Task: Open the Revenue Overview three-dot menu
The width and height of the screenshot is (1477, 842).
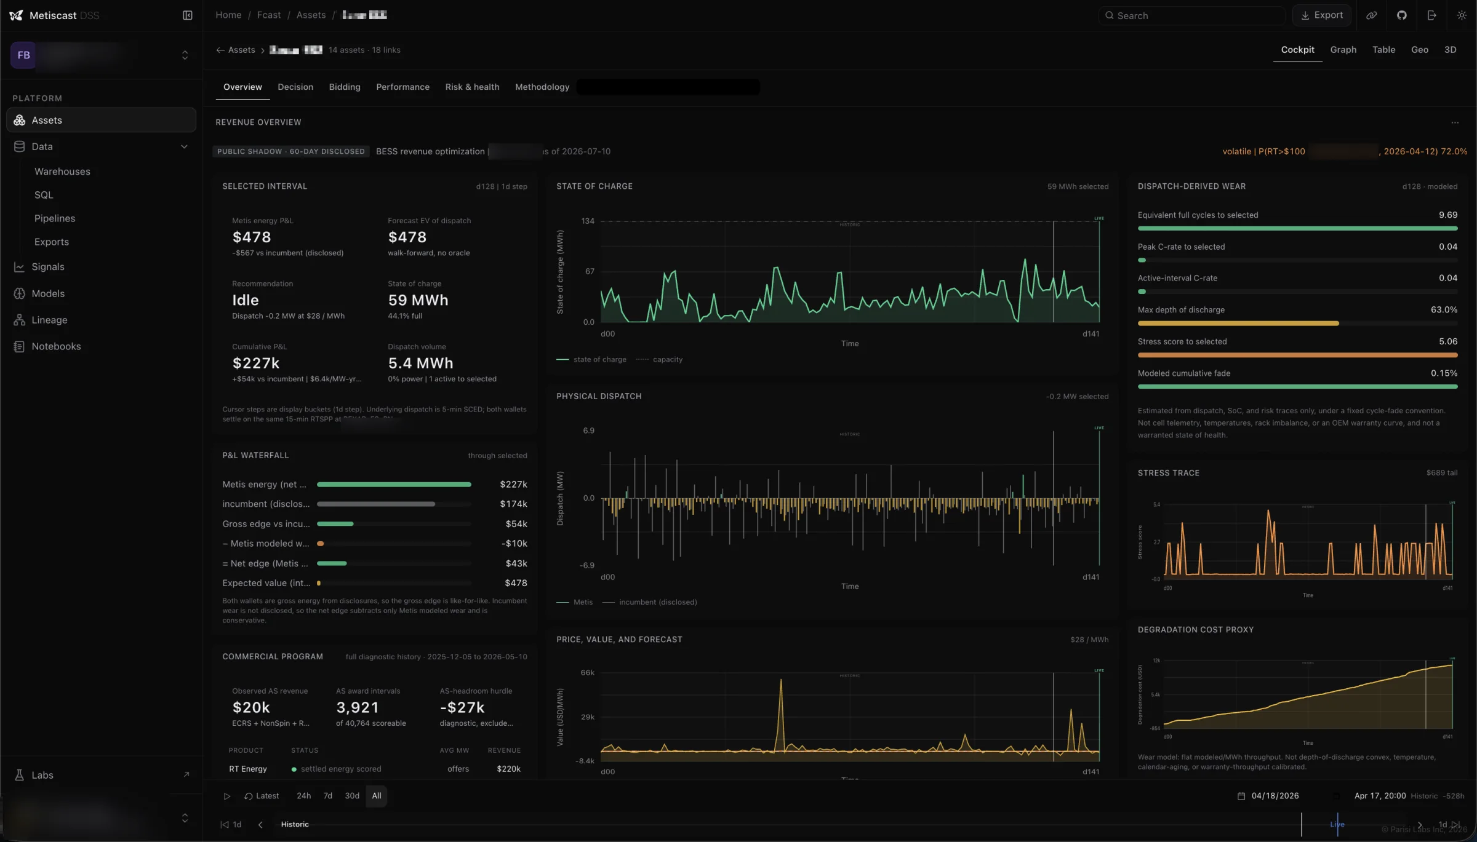Action: pyautogui.click(x=1455, y=122)
